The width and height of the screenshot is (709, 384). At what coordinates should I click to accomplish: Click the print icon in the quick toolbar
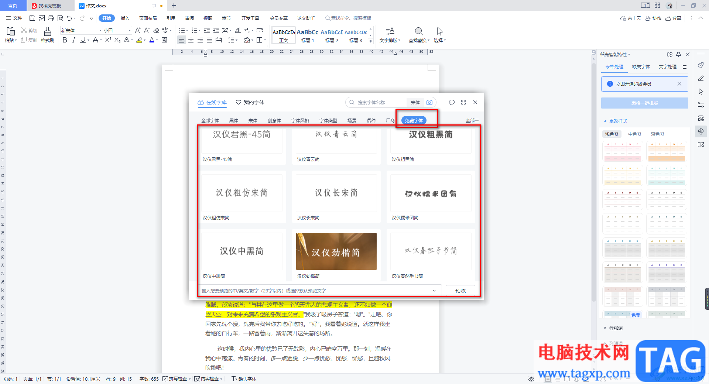click(51, 18)
